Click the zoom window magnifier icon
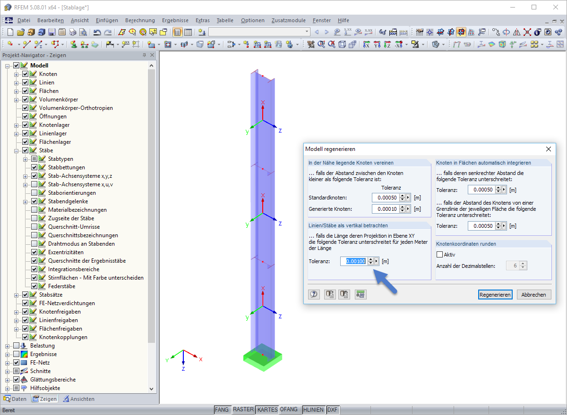 pyautogui.click(x=321, y=44)
